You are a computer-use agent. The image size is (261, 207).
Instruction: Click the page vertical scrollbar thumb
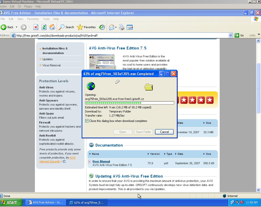pos(258,88)
